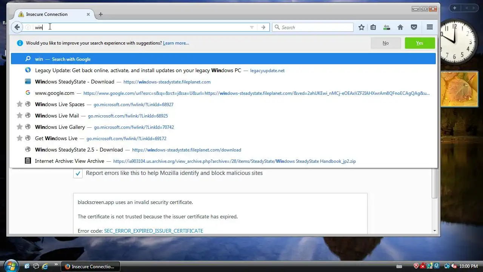Click the search magnifier icon in Search box

(277, 27)
